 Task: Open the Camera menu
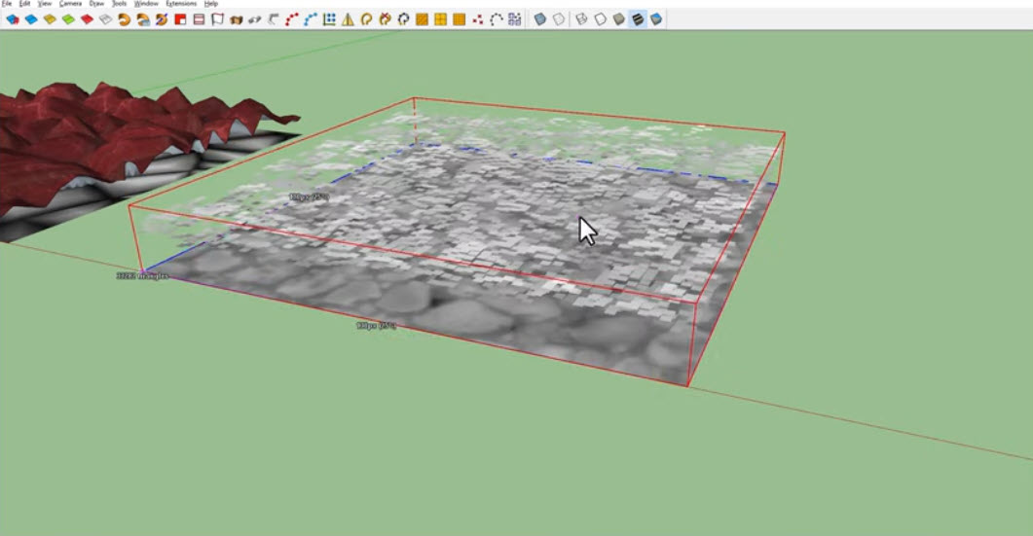[x=70, y=4]
